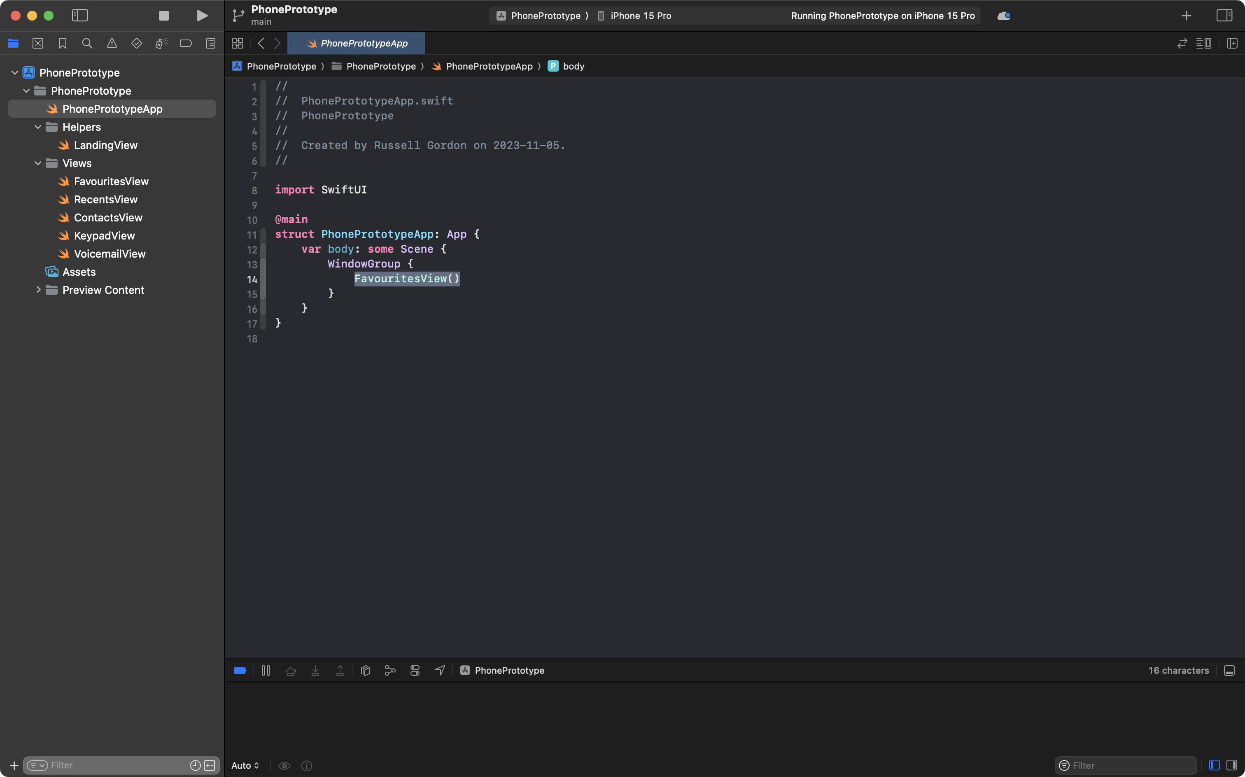
Task: Open the Debug View Hierarchy icon
Action: (x=366, y=671)
